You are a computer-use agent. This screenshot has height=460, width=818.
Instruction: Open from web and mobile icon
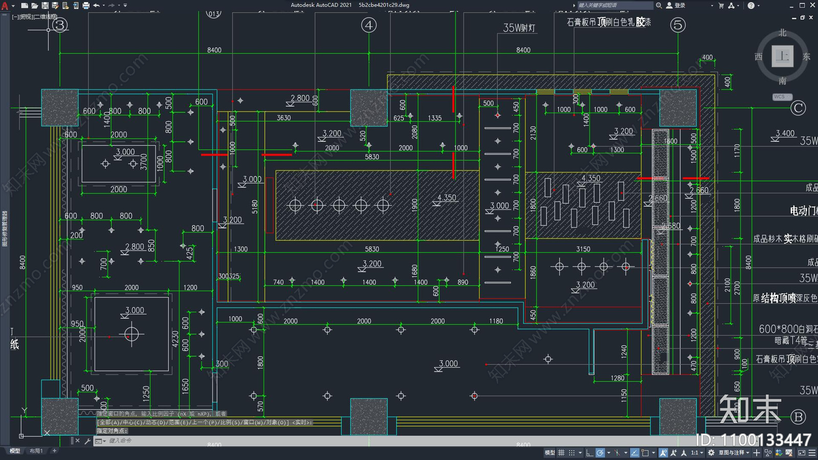[65, 6]
